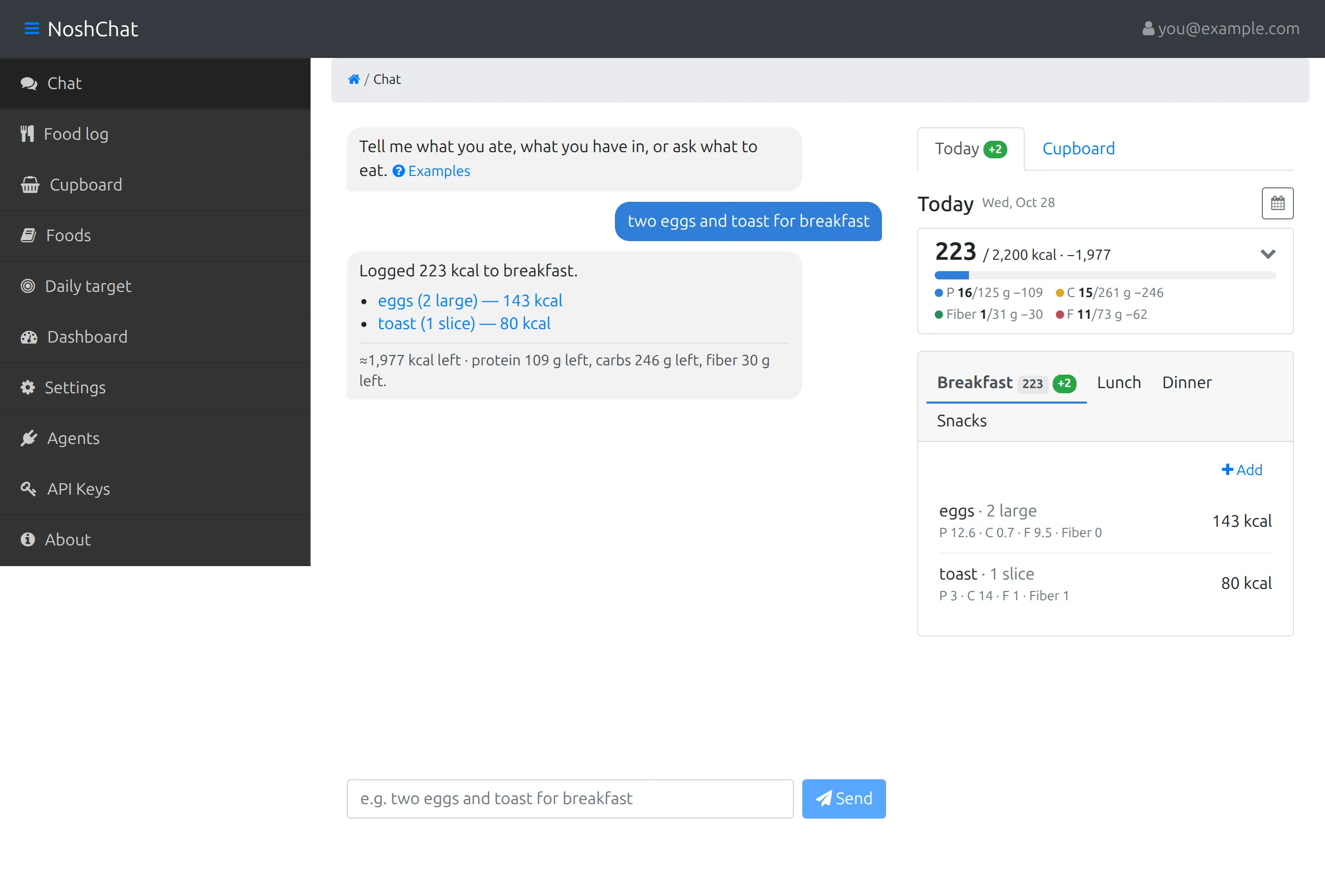Focus the chat message input field
This screenshot has height=890, width=1325.
(570, 798)
